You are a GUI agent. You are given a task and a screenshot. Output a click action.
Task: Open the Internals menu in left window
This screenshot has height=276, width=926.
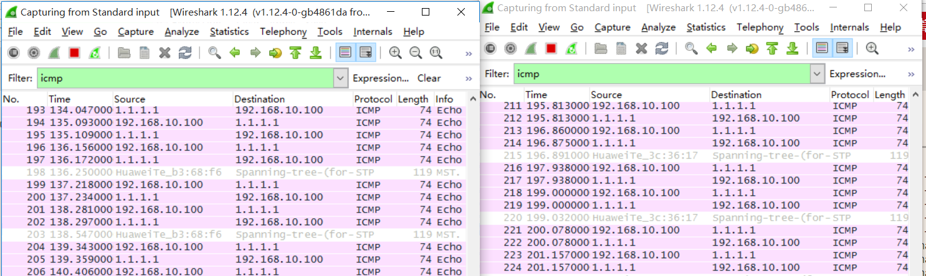[373, 32]
